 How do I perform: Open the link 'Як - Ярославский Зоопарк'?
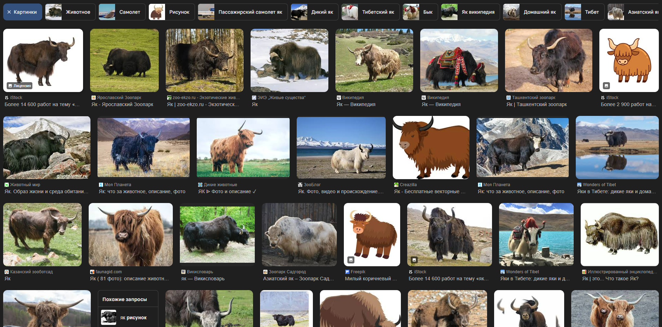pyautogui.click(x=122, y=104)
